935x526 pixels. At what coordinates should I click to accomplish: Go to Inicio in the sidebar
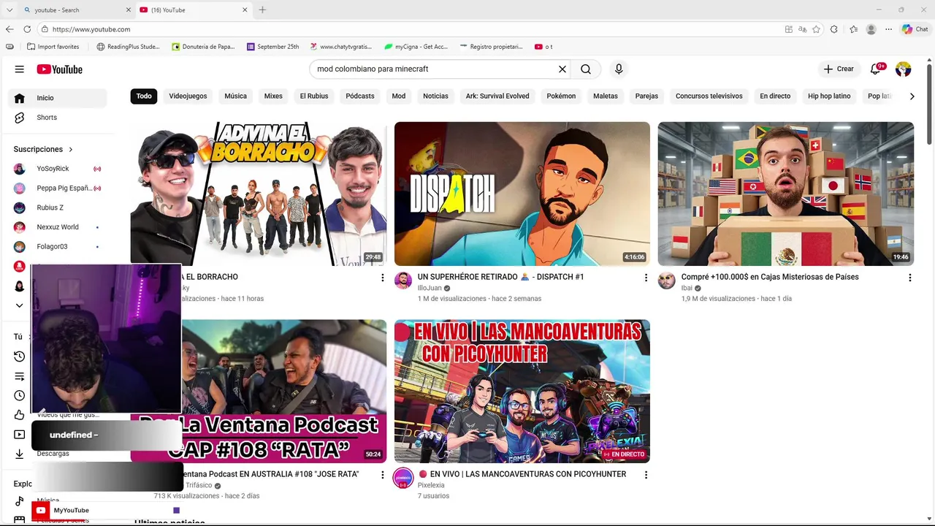[x=58, y=98]
